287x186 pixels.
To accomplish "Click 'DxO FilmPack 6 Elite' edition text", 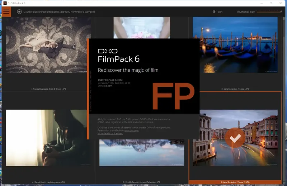I will [110, 80].
